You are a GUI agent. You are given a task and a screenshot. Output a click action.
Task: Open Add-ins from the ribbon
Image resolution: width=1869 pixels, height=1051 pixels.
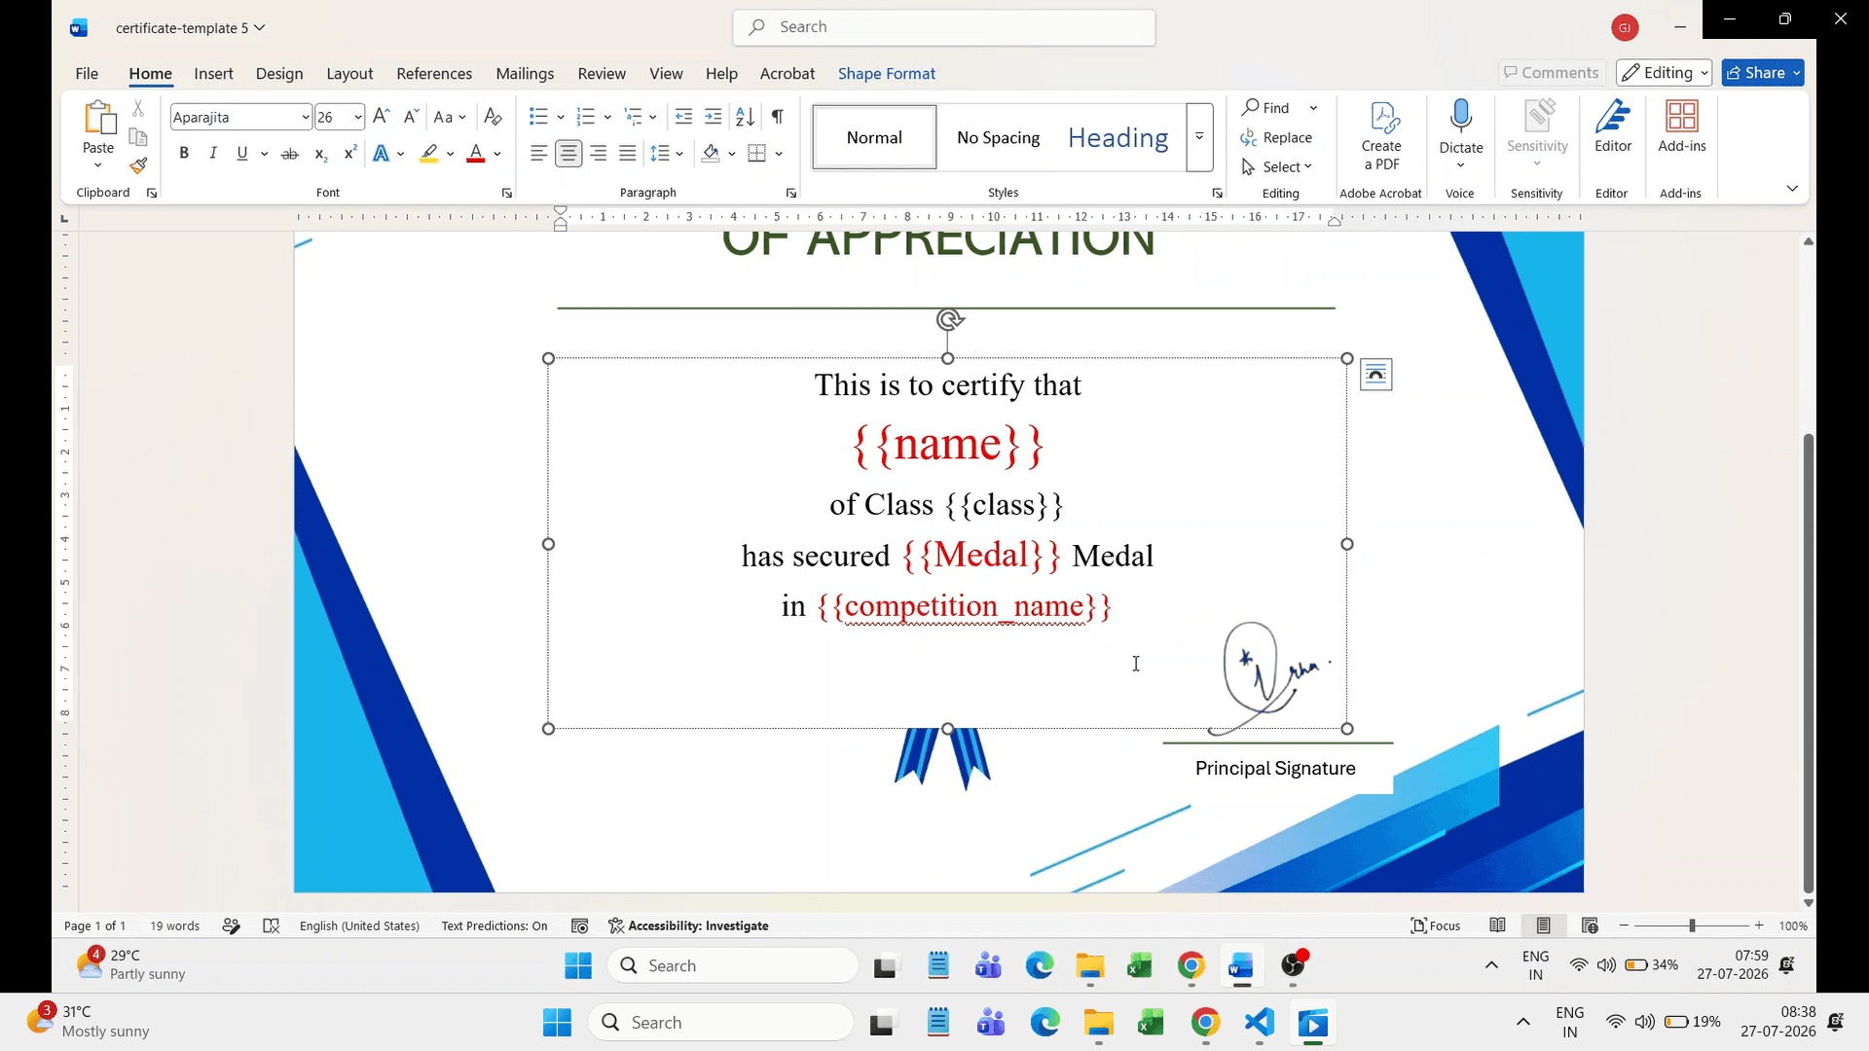pos(1682,127)
